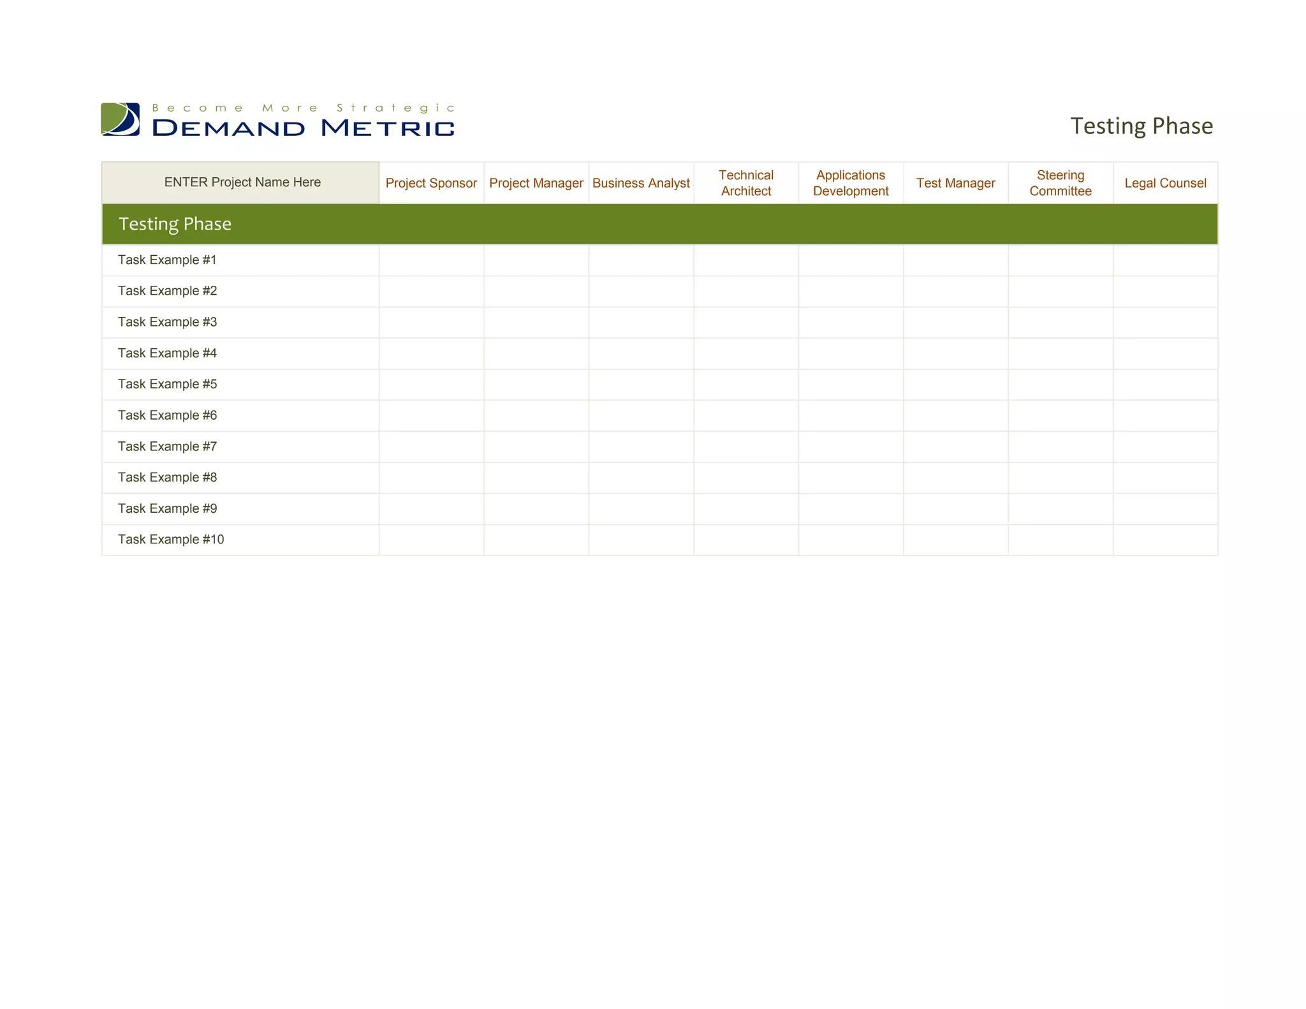1306x1009 pixels.
Task: Select the 'Project Manager' column header
Action: coord(536,183)
